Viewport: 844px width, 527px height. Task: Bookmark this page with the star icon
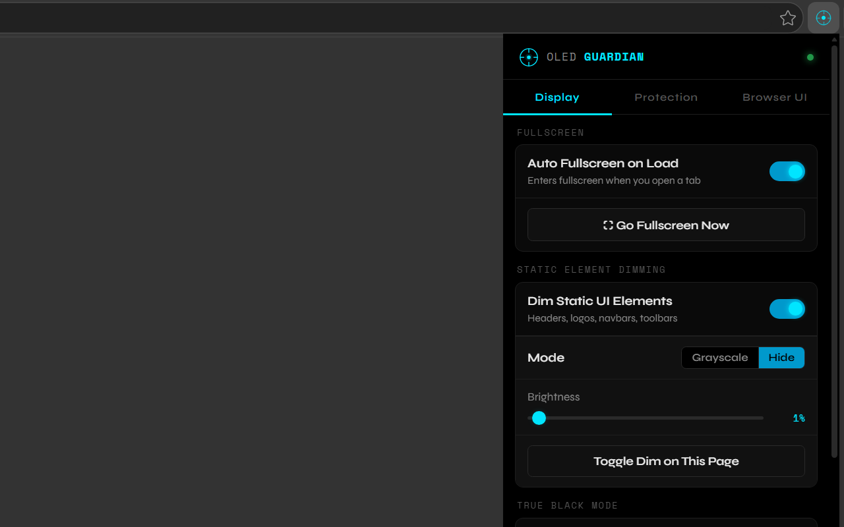coord(787,18)
